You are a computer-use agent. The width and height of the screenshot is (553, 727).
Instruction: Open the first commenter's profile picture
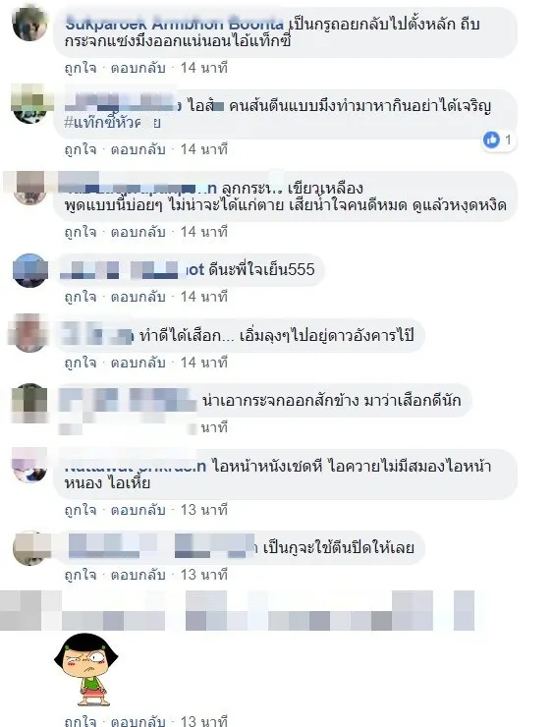tap(29, 24)
